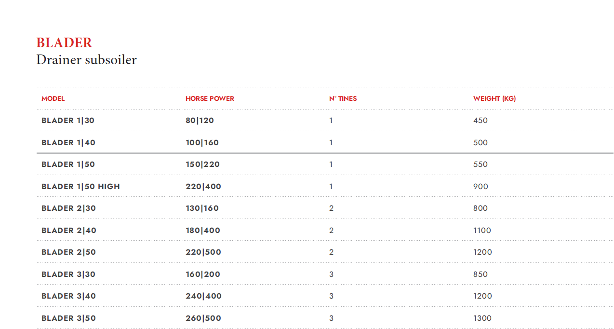The width and height of the screenshot is (614, 329).
Task: Click the 900 weight value
Action: [x=481, y=187]
